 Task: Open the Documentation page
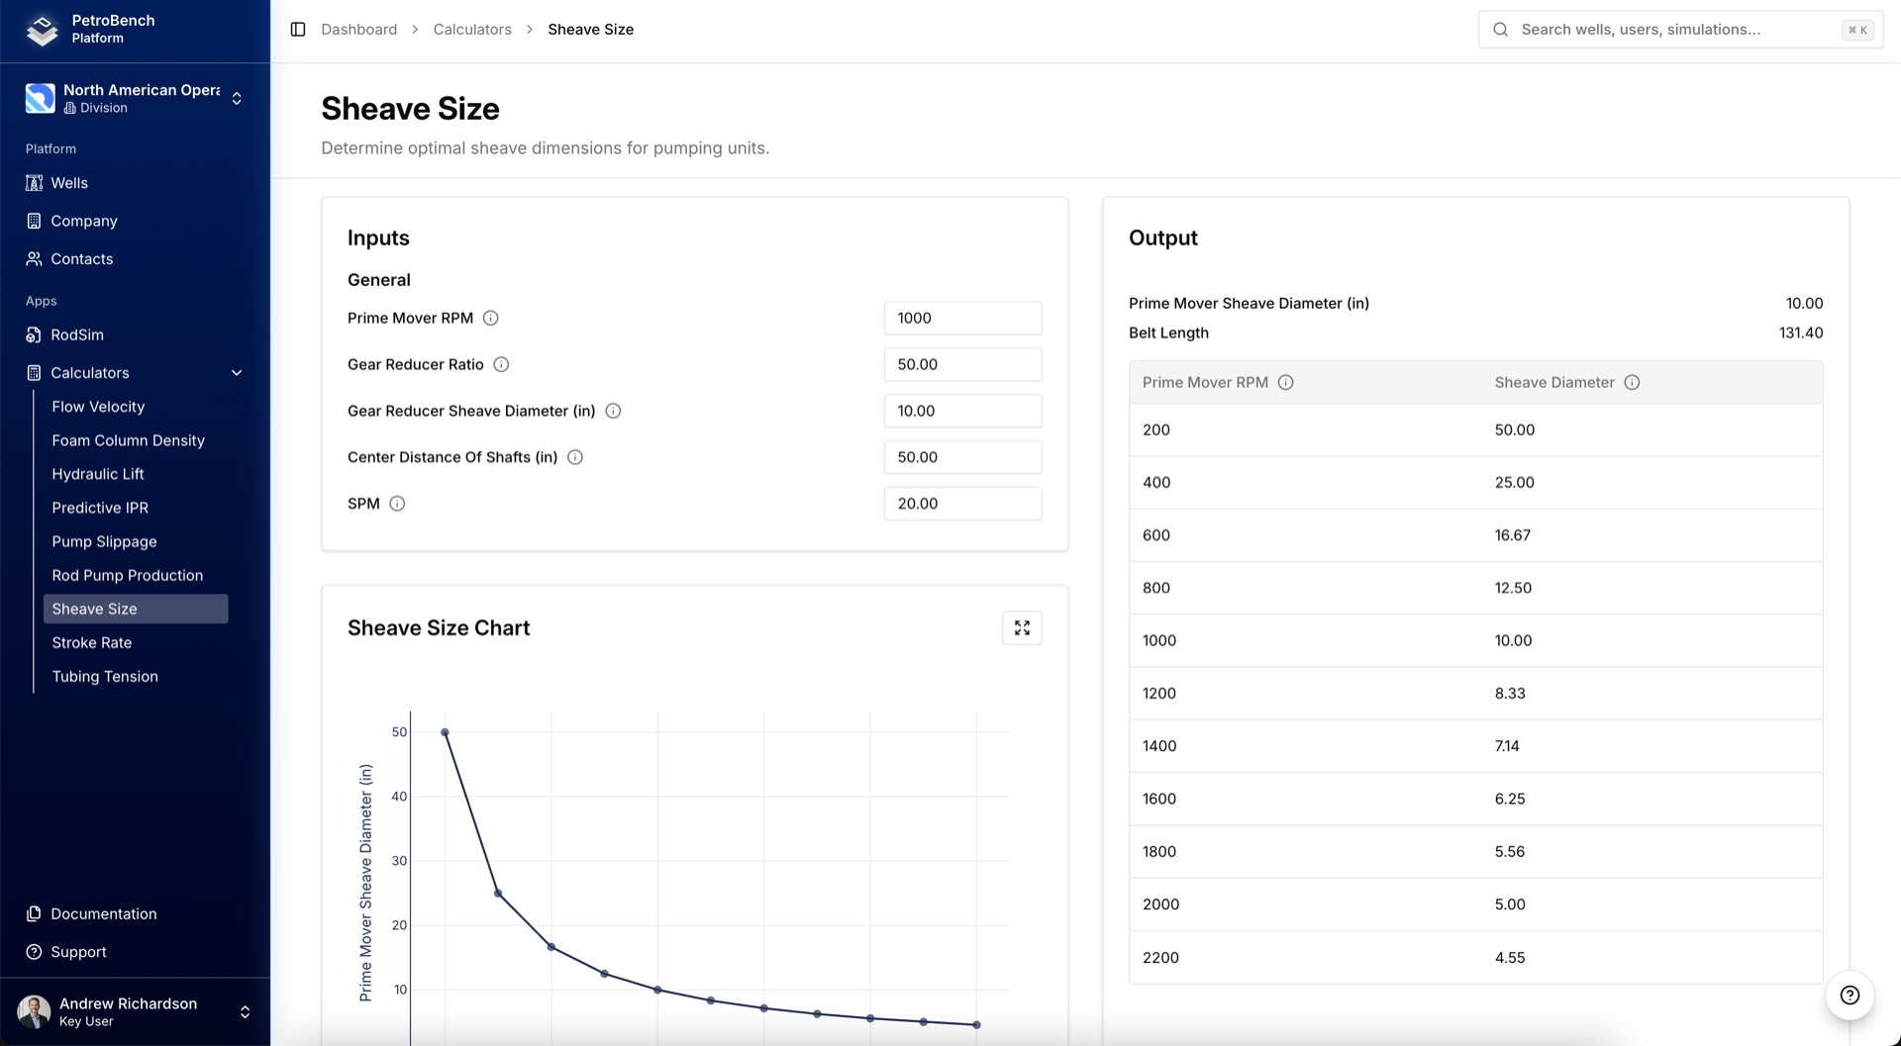[x=104, y=913]
